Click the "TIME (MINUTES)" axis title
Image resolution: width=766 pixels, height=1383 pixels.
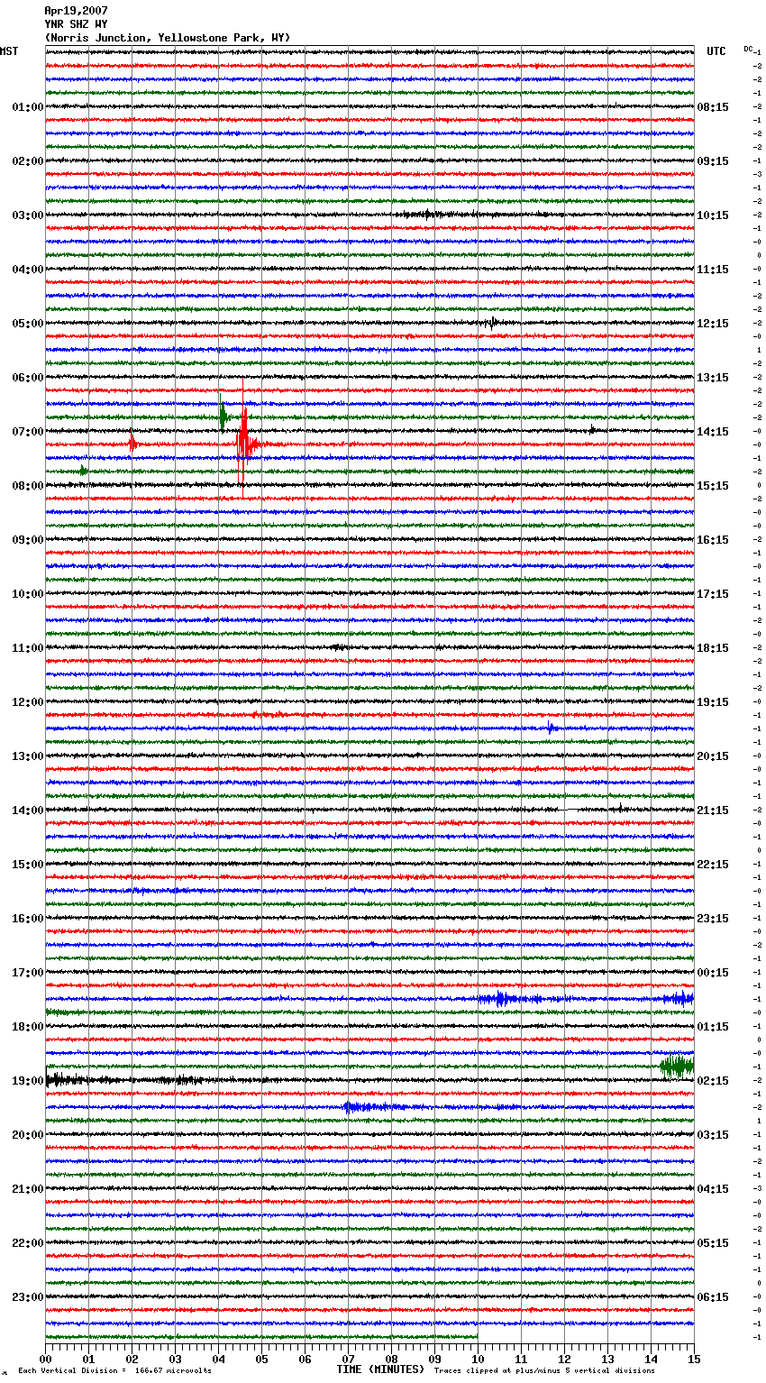click(x=380, y=1369)
